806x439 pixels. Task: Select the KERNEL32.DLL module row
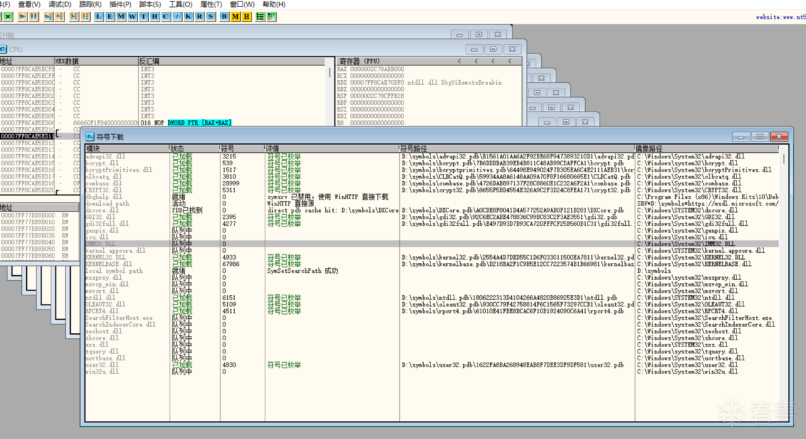[432, 257]
